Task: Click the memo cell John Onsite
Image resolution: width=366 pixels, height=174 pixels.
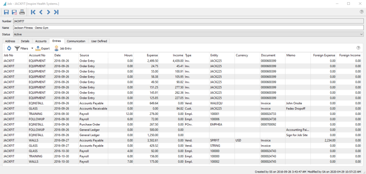Action: pos(298,103)
